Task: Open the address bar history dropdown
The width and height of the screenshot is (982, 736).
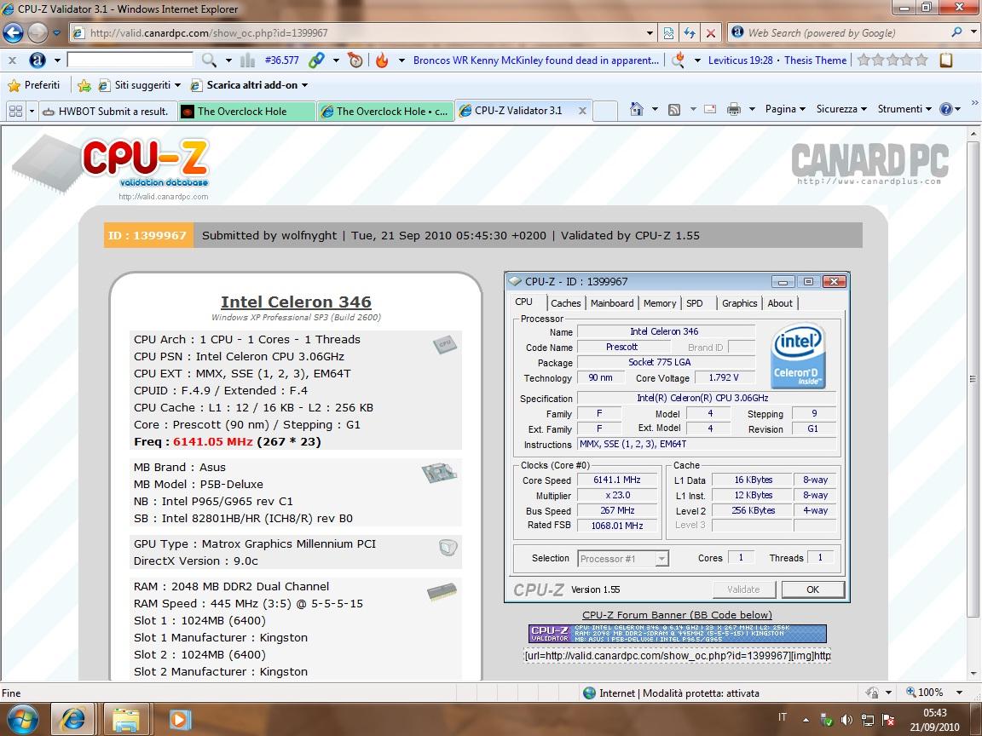Action: pos(650,33)
